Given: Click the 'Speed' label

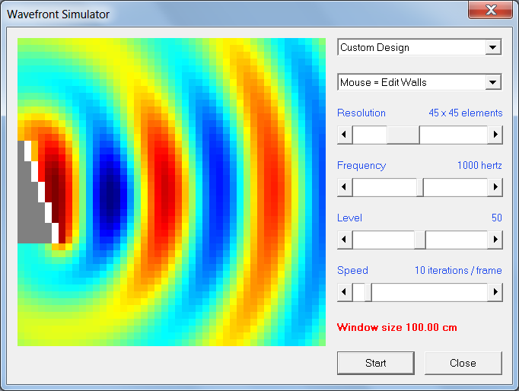Looking at the screenshot, I should pyautogui.click(x=352, y=270).
